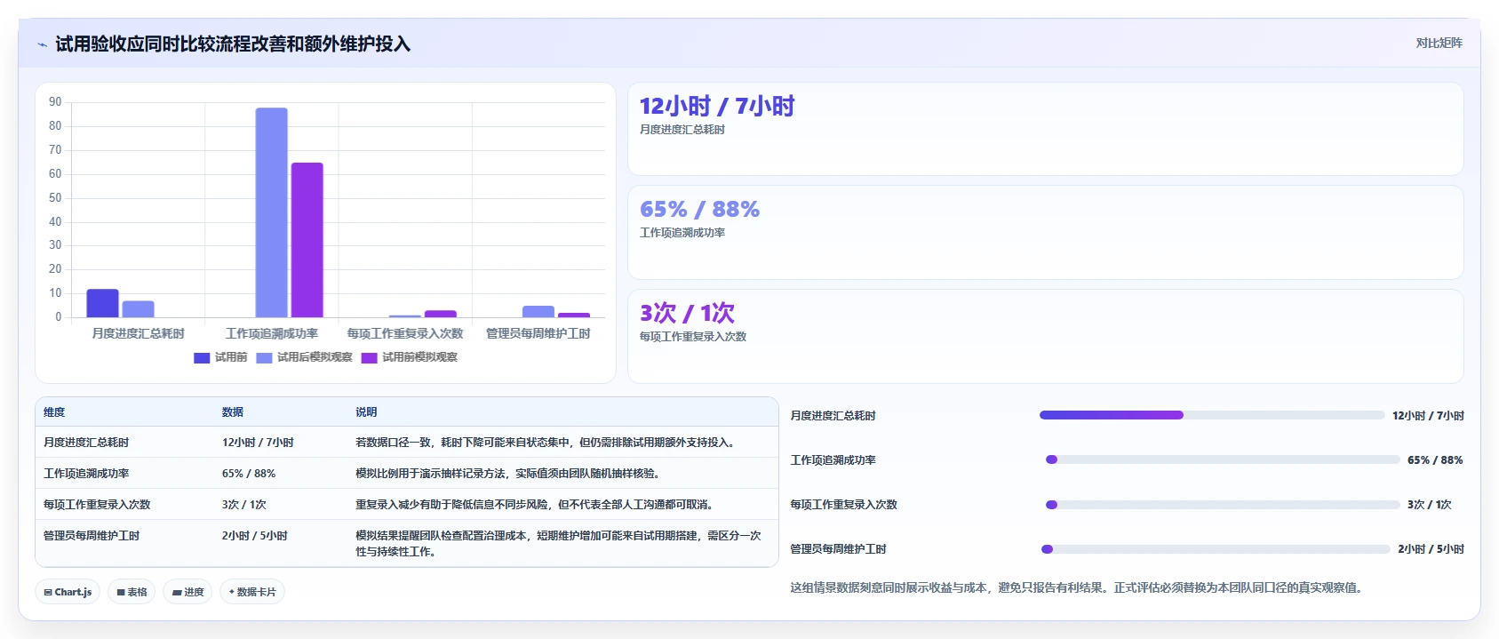Click the 维度 column header
The width and height of the screenshot is (1499, 639).
coord(54,412)
